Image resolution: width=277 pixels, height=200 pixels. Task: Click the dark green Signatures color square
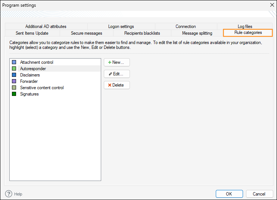point(14,94)
